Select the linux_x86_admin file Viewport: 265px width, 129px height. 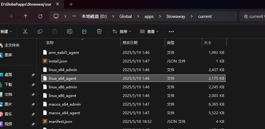click(x=133, y=87)
